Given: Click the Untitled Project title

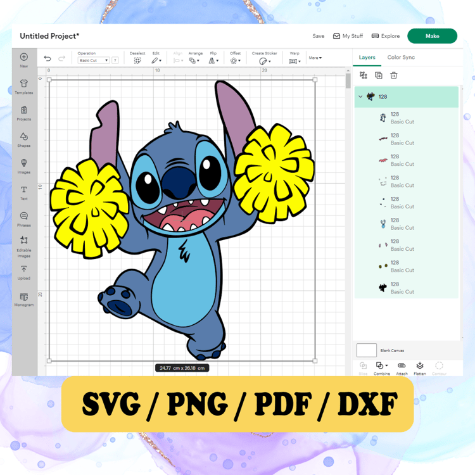Looking at the screenshot, I should [49, 36].
